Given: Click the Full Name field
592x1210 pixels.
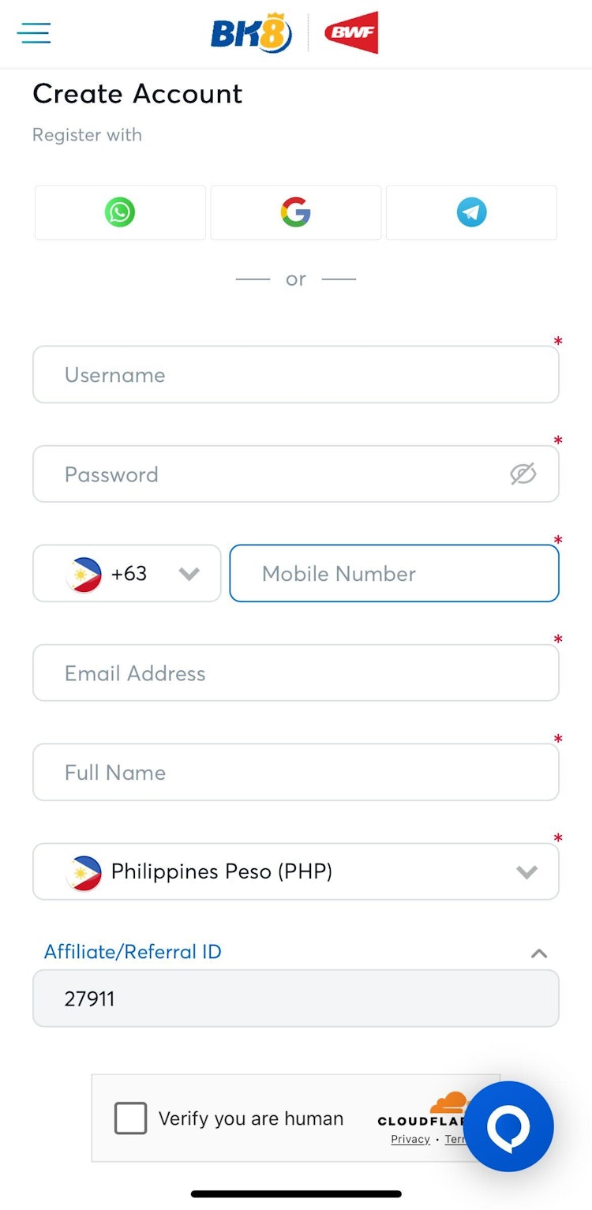Looking at the screenshot, I should pyautogui.click(x=295, y=773).
